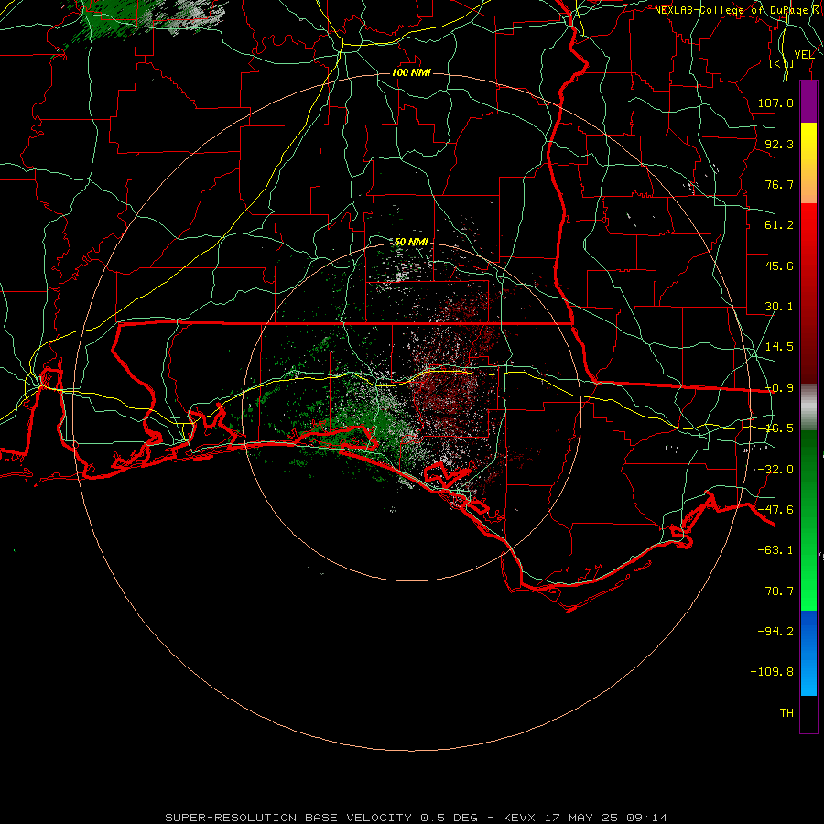This screenshot has width=824, height=824.
Task: Click the VEL legend title
Action: [804, 55]
